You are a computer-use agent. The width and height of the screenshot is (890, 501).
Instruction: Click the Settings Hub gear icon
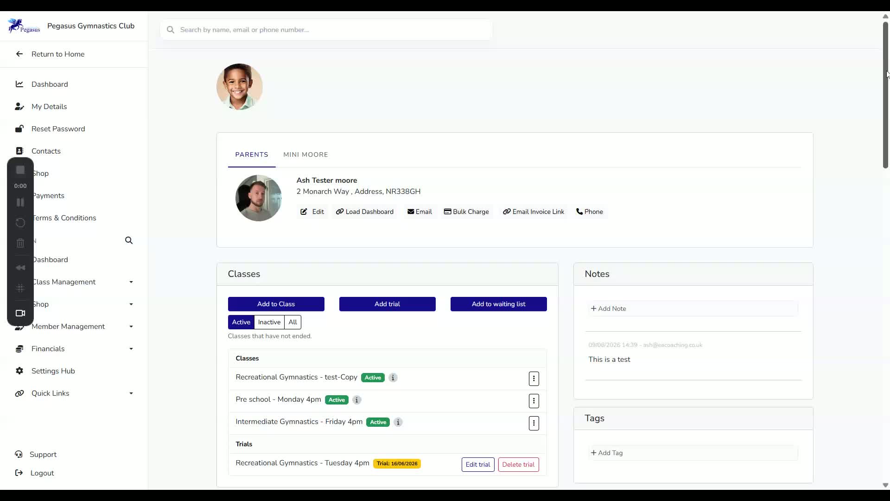pos(19,371)
